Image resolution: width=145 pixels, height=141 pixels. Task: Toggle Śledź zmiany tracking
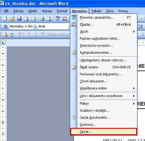(x=104, y=67)
